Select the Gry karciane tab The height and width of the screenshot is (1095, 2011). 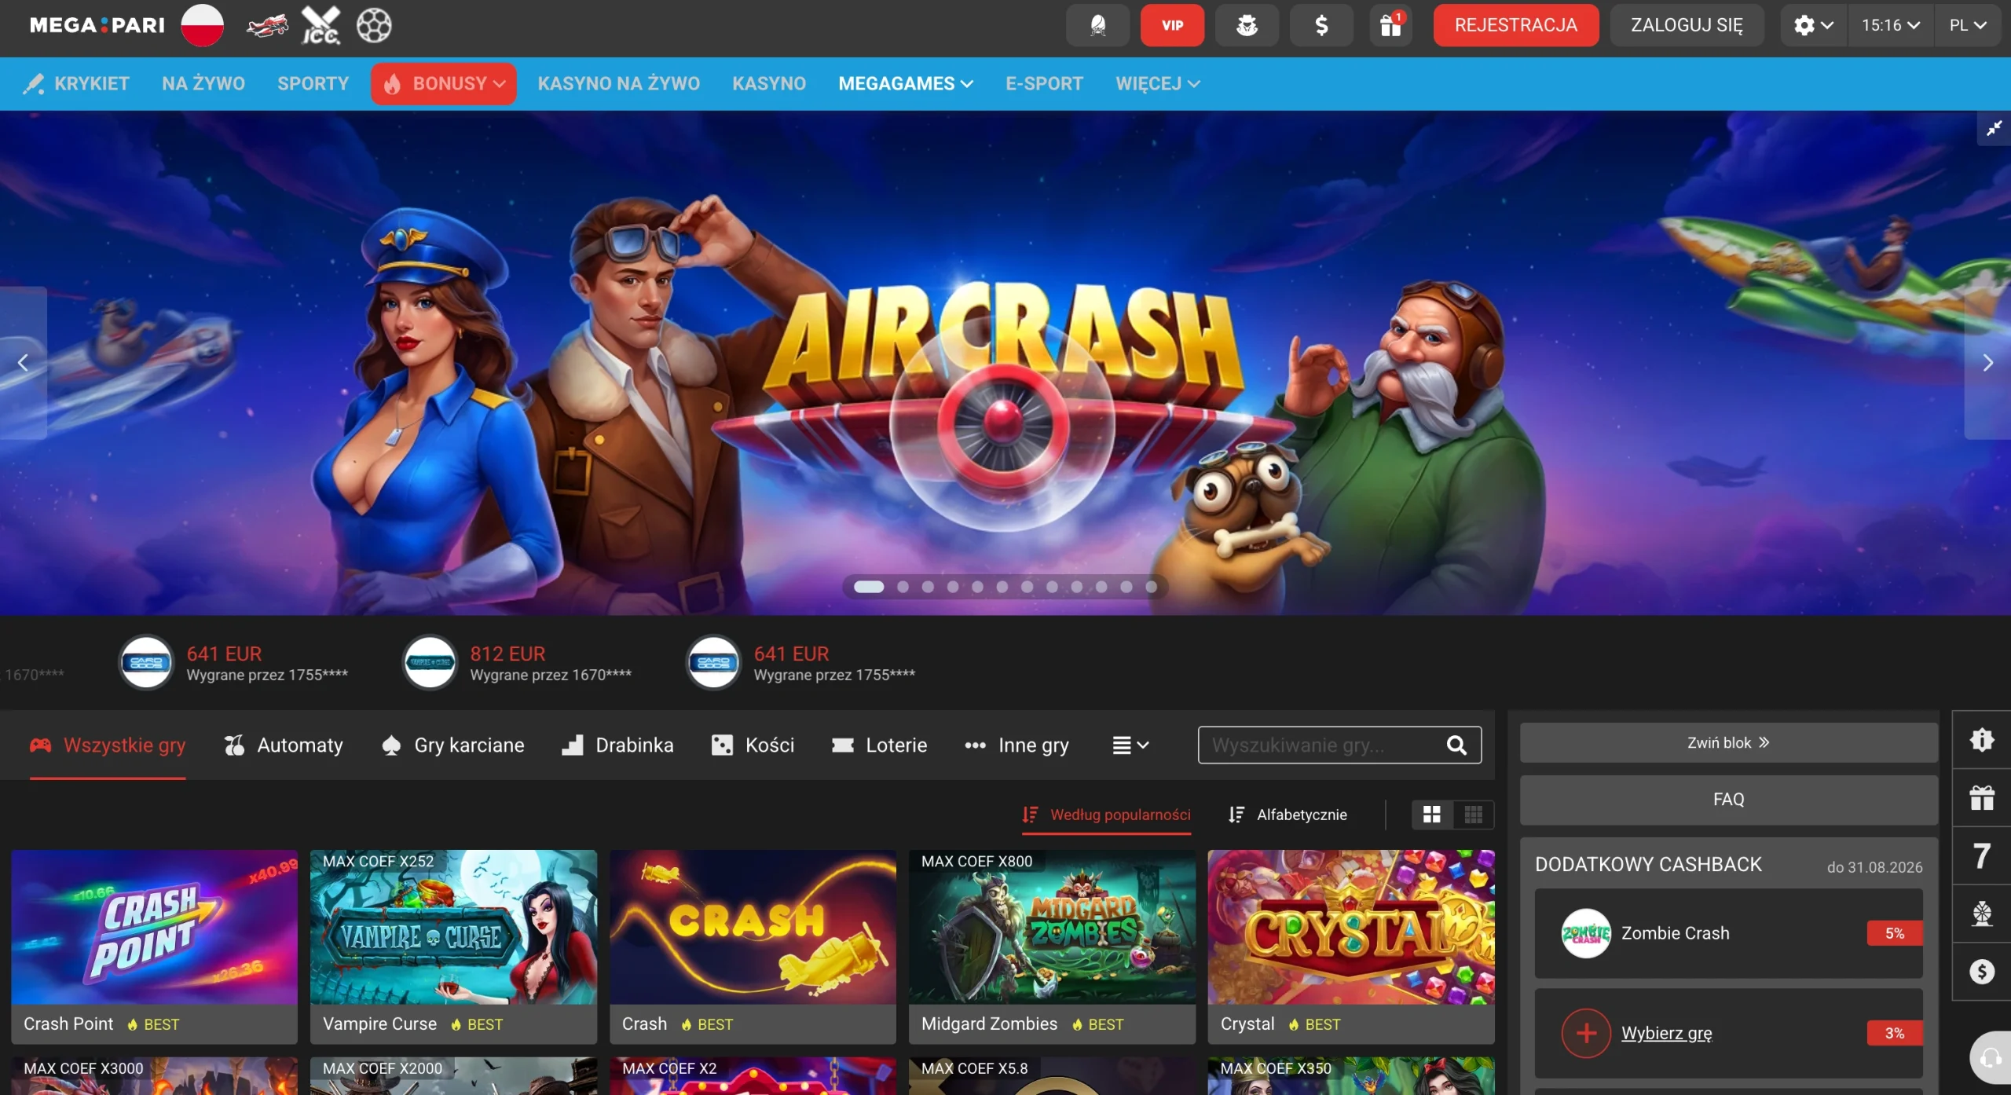(x=452, y=745)
